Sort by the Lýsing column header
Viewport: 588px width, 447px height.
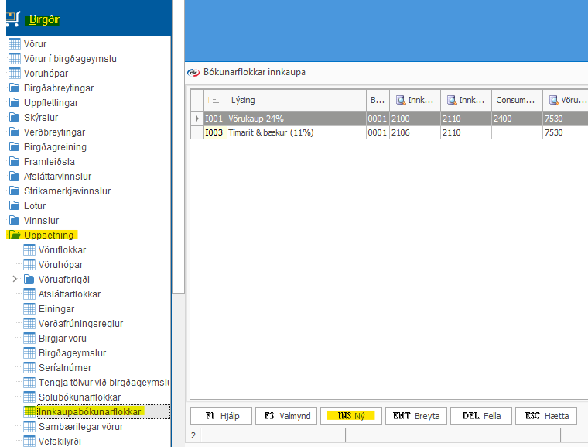pyautogui.click(x=294, y=100)
